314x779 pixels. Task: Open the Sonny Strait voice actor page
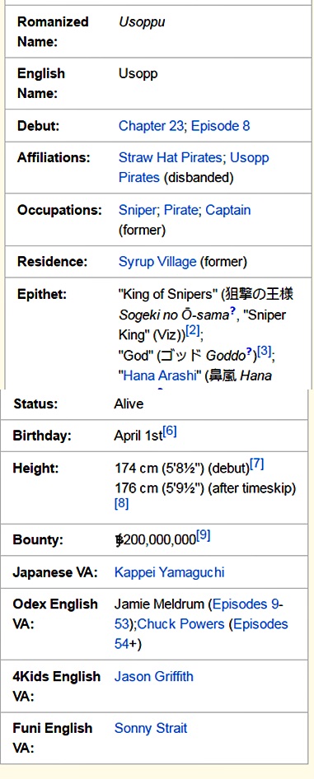point(151,728)
